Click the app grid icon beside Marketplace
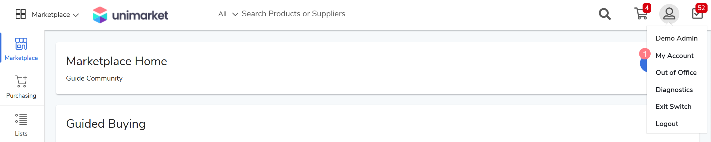 pyautogui.click(x=21, y=14)
